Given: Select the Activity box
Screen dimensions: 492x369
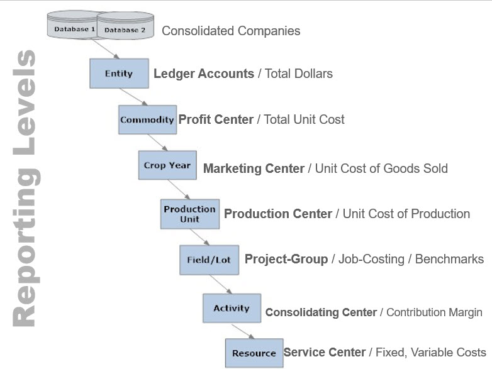Looking at the screenshot, I should [231, 308].
